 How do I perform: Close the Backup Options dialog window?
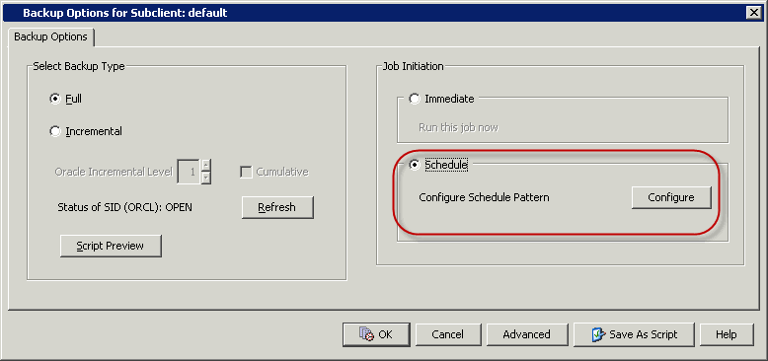(x=754, y=13)
